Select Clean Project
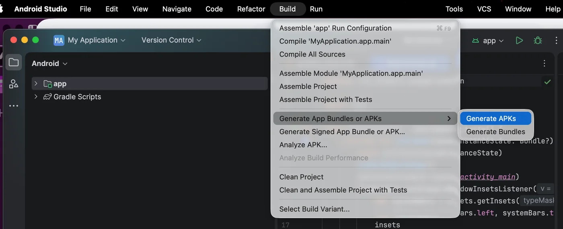563x229 pixels. coord(365,177)
